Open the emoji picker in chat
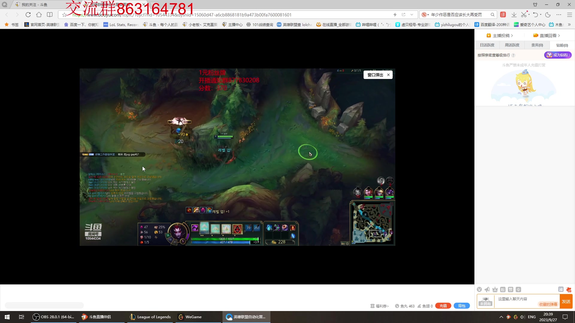 pos(479,289)
